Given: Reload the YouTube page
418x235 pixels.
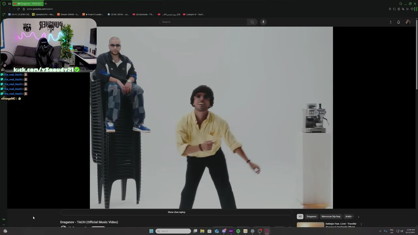Looking at the screenshot, I should tap(18, 9).
